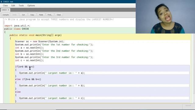Click the standalone 'else' keyword line
The height and width of the screenshot is (110, 195).
pos(18,92)
